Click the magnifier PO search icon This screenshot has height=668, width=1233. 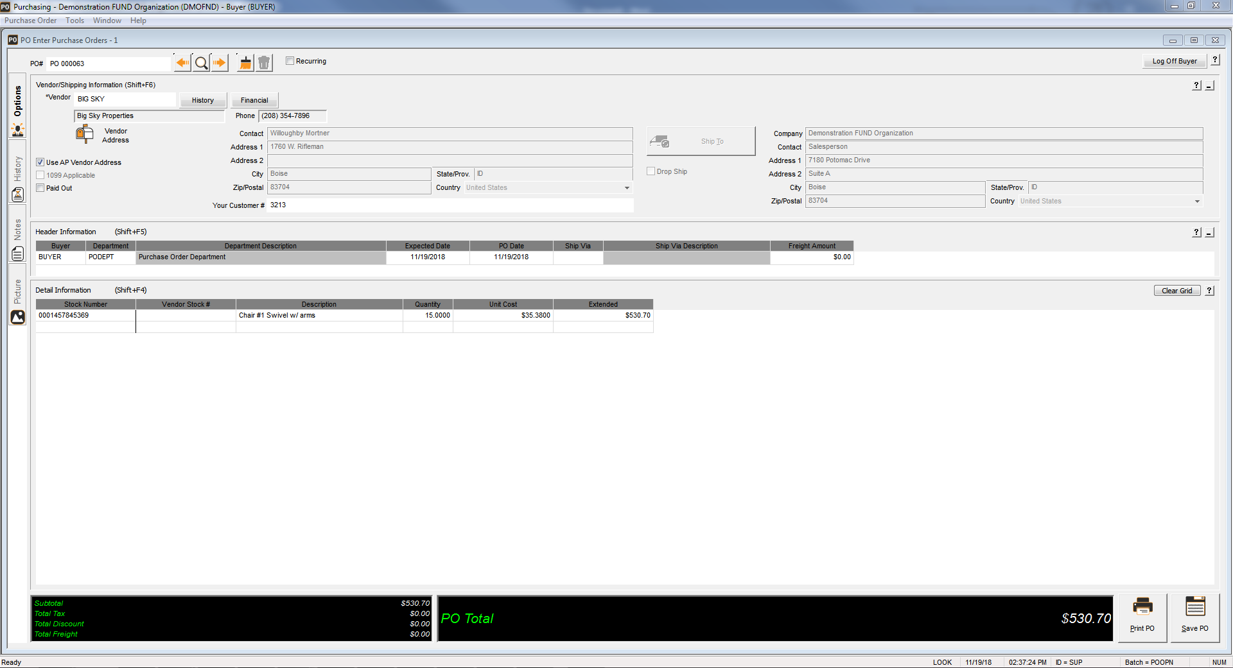coord(201,63)
